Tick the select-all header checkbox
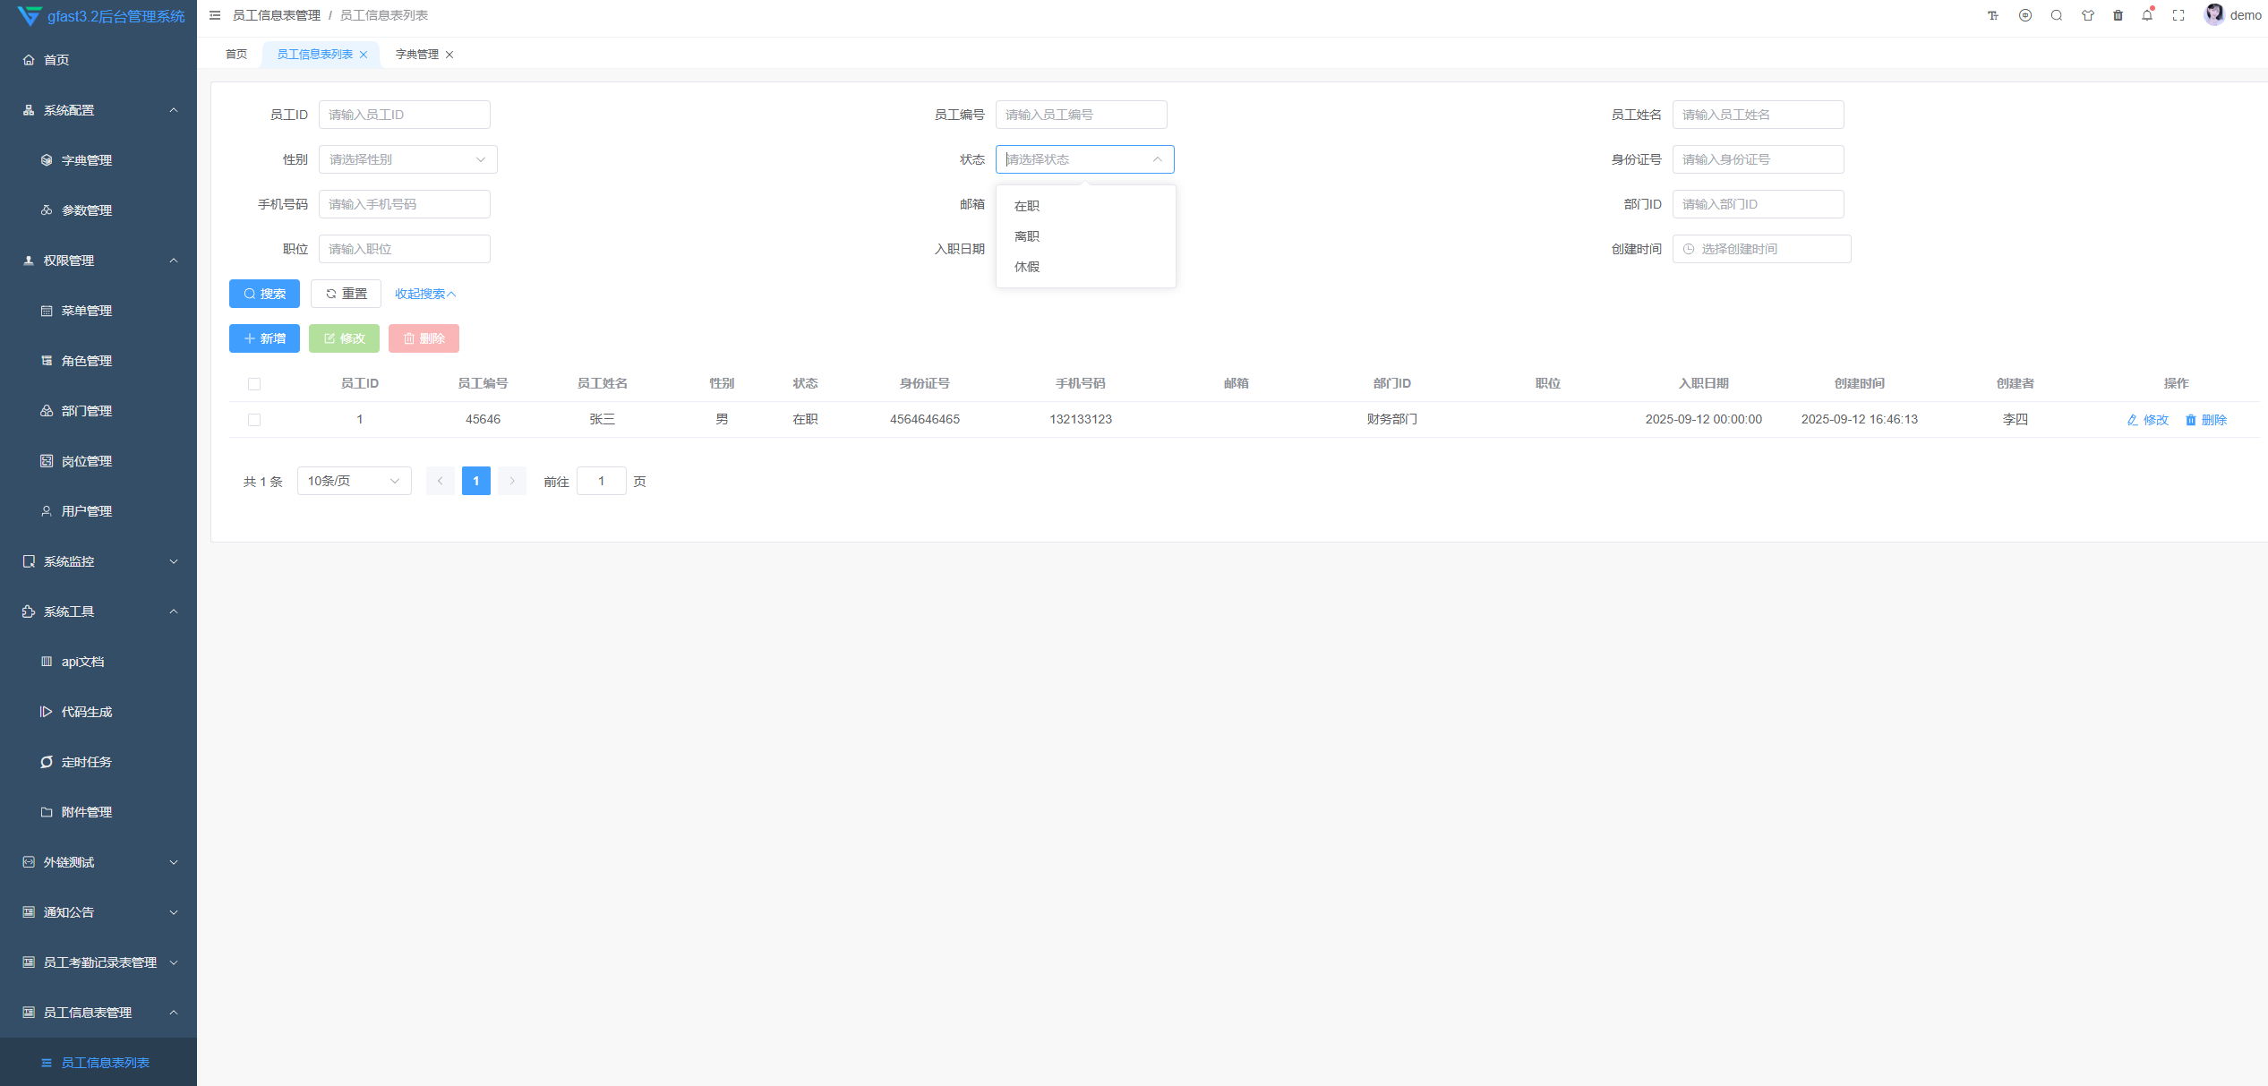The width and height of the screenshot is (2268, 1086). pos(254,384)
